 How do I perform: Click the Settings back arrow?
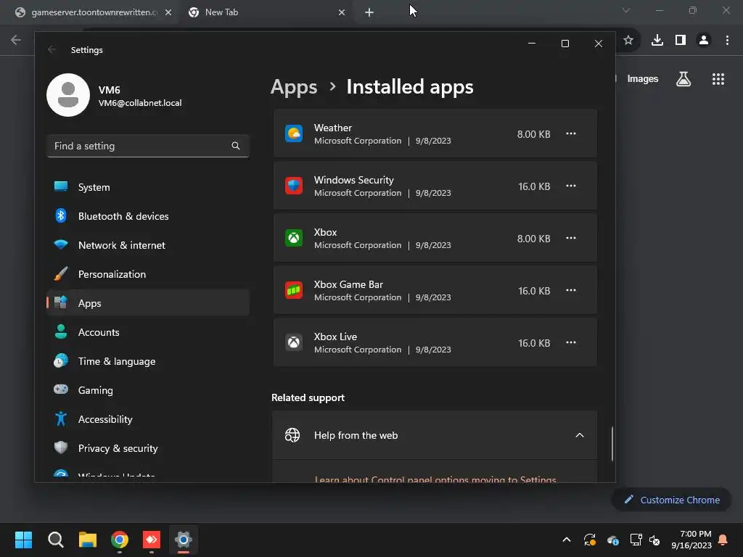point(52,50)
